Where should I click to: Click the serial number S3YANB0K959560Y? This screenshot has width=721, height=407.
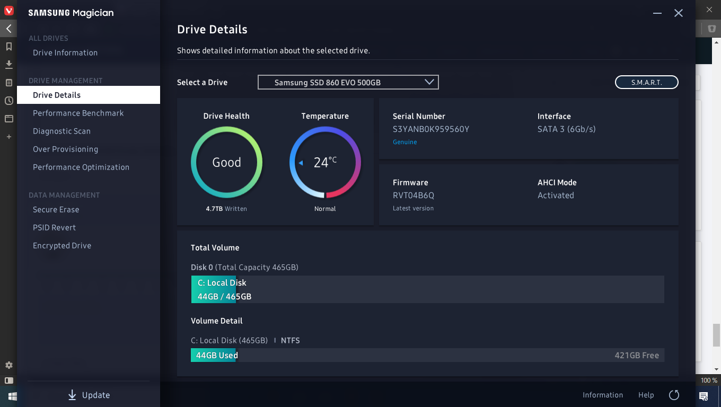[431, 129]
